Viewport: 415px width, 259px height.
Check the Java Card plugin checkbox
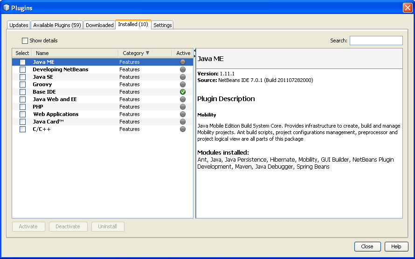22,122
